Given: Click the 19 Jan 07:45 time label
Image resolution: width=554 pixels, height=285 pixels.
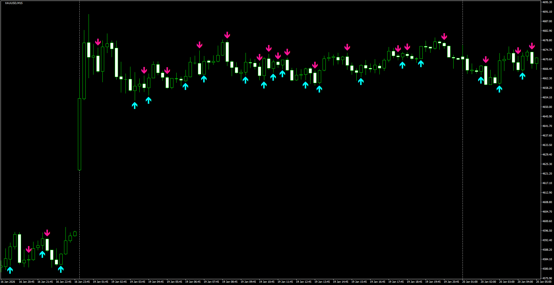Looking at the screenshot, I should click(211, 282).
